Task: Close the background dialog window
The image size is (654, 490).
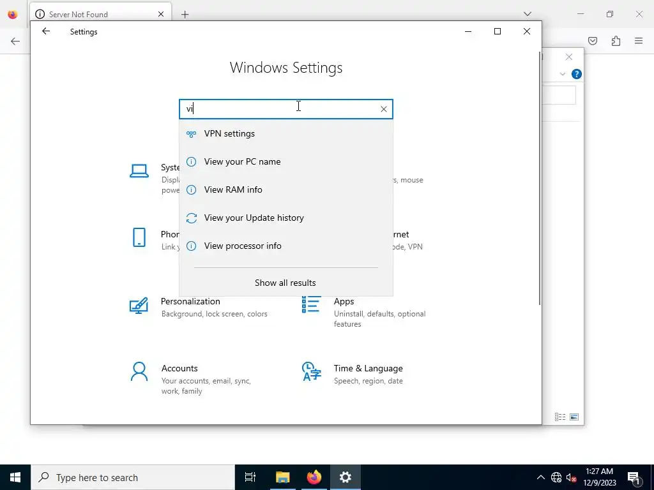Action: (569, 57)
